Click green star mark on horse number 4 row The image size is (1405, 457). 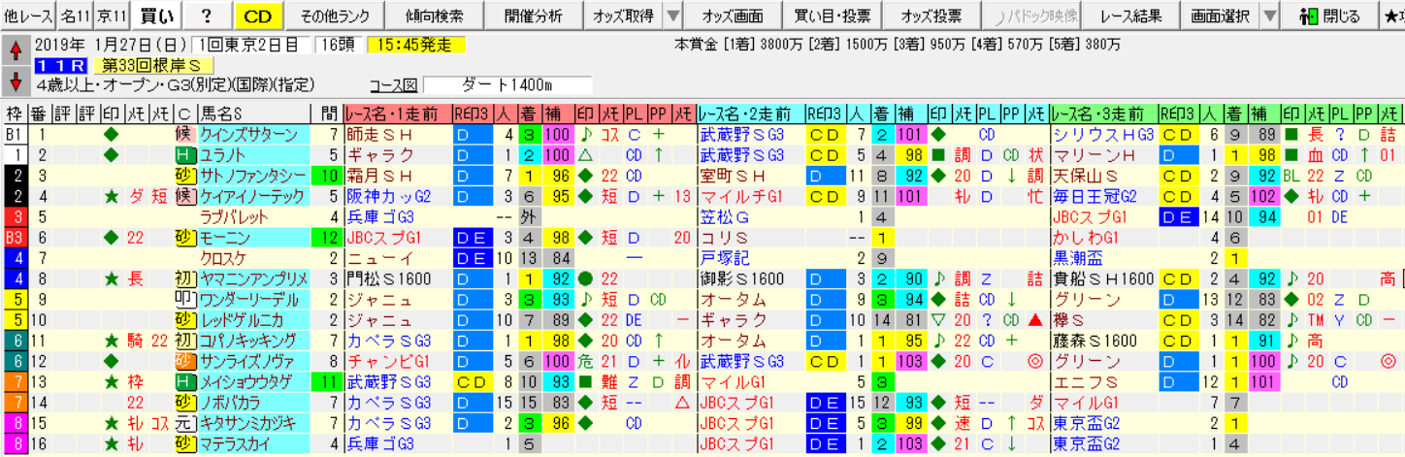point(111,196)
